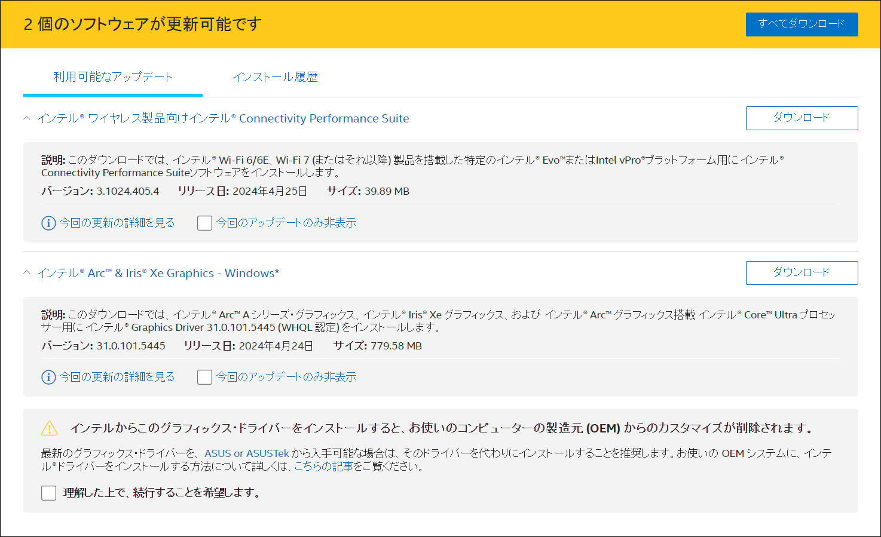
Task: Check the hide-this-update box for Connectivity Performance Suite
Action: click(204, 223)
